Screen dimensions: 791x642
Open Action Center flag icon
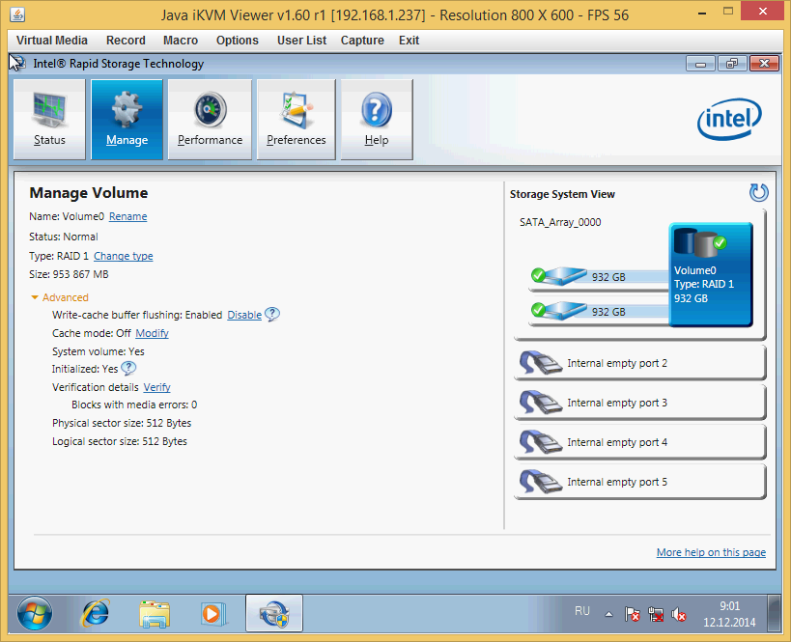point(632,614)
